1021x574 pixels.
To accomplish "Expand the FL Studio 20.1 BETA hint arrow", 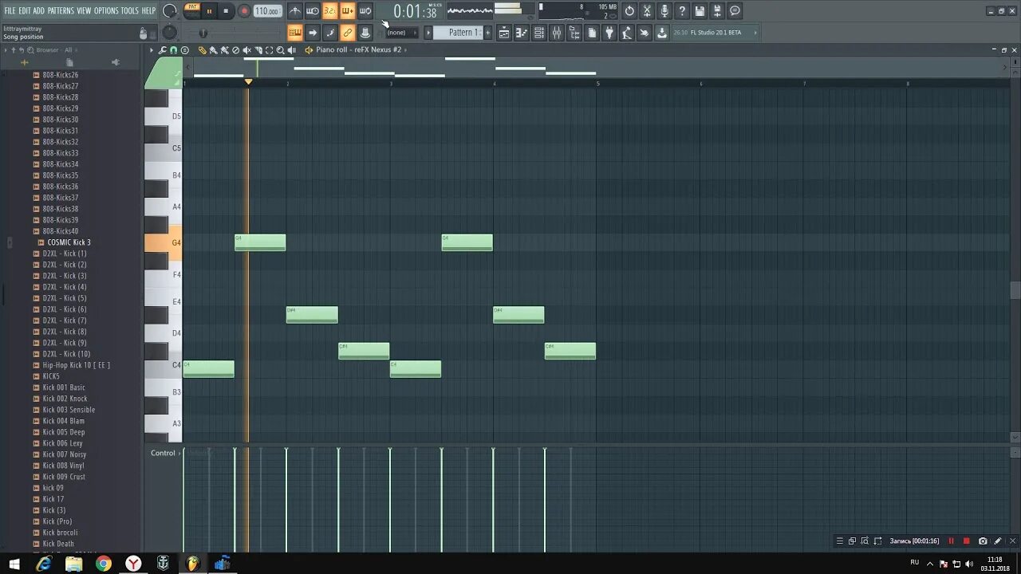I will (755, 33).
